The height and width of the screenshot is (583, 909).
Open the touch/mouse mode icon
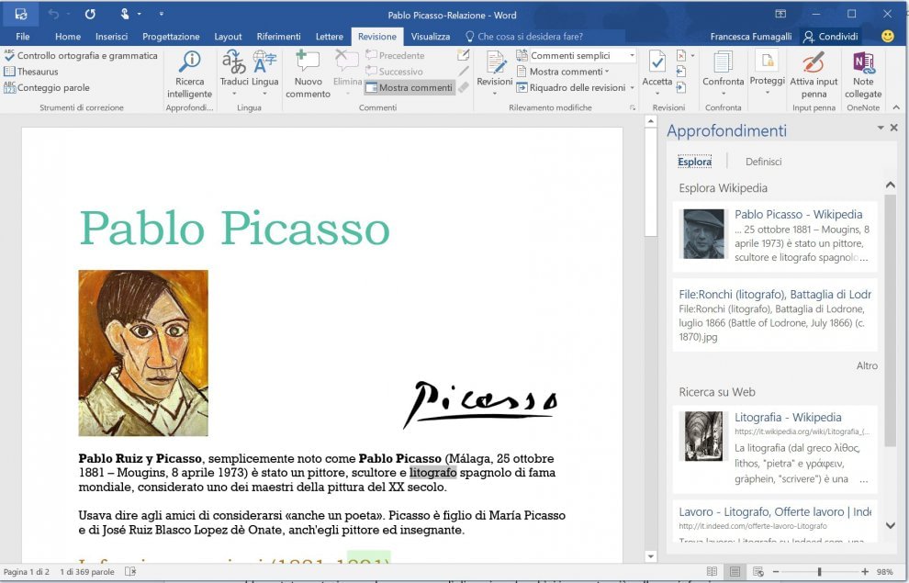click(x=125, y=15)
